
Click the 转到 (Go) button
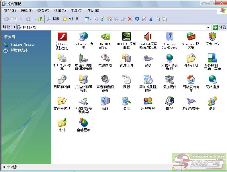coord(219,27)
